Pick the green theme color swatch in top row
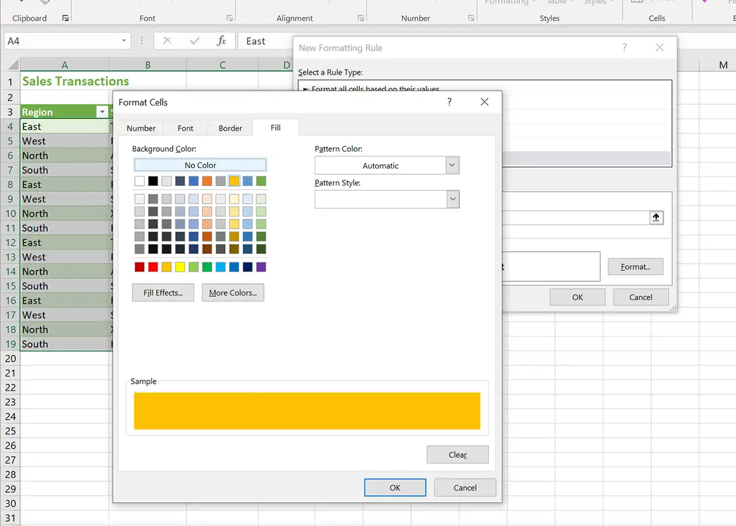 261,181
